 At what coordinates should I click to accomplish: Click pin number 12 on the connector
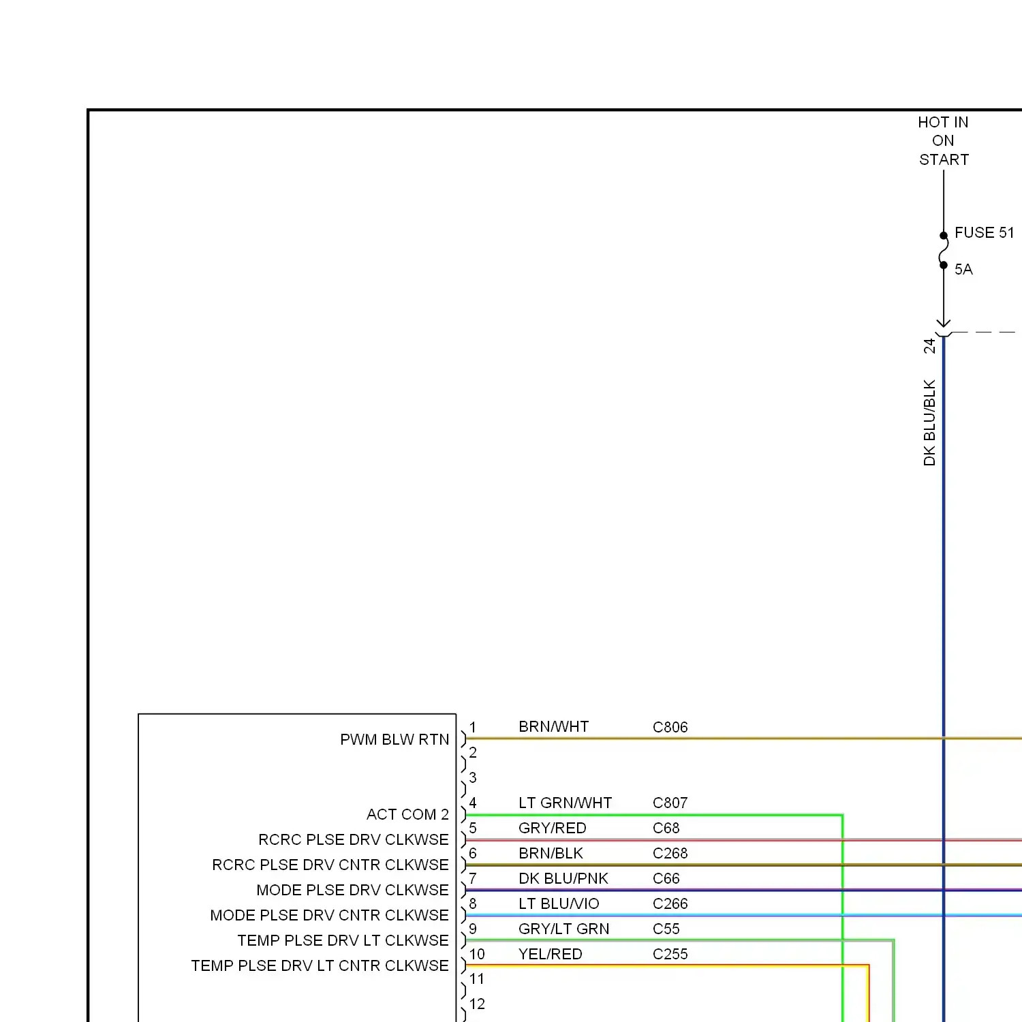[x=477, y=1005]
